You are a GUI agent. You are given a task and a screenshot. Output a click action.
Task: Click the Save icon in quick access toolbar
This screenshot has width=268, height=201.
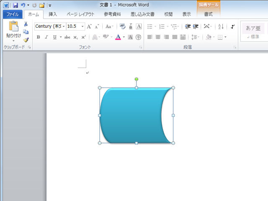point(15,5)
